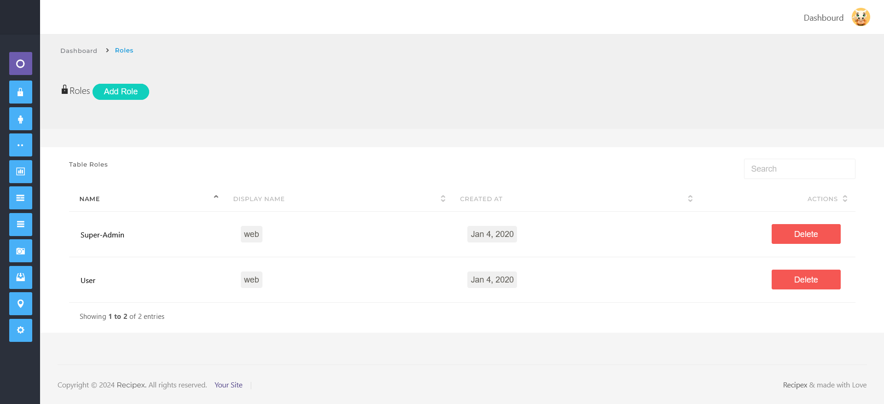Screen dimensions: 884x404
Task: Open the bar chart sidebar icon
Action: click(x=21, y=172)
